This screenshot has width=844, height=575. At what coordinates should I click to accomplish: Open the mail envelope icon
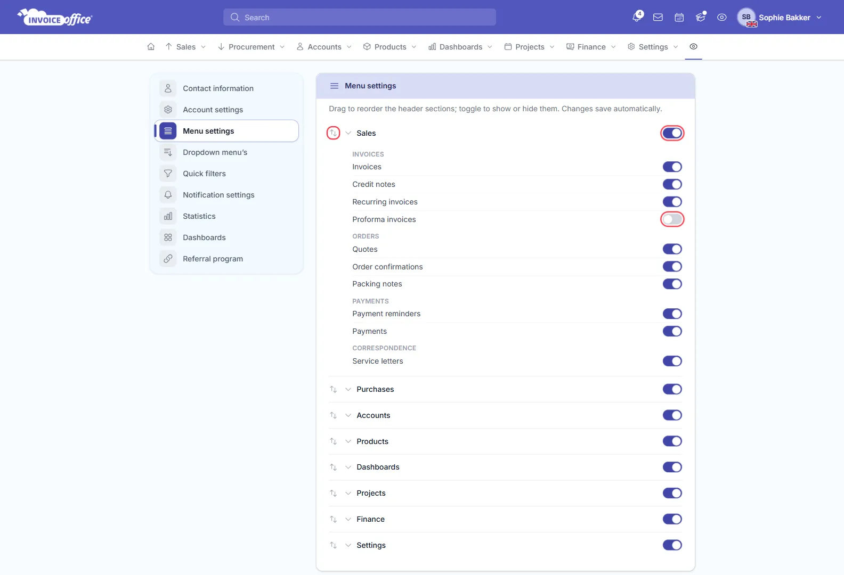coord(658,18)
